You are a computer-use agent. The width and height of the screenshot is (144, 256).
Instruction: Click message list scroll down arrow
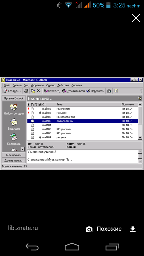(x=140, y=138)
